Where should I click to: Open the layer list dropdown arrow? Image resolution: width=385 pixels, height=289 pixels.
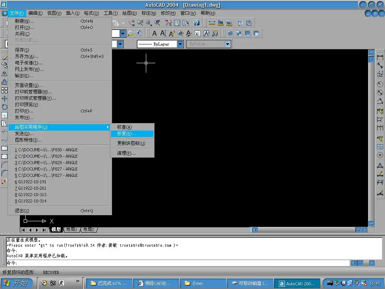click(x=123, y=33)
